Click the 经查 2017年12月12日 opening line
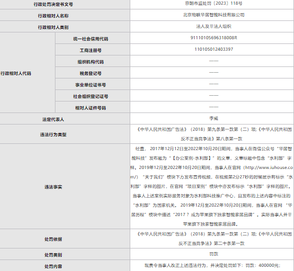294x271 pixels. coord(213,149)
